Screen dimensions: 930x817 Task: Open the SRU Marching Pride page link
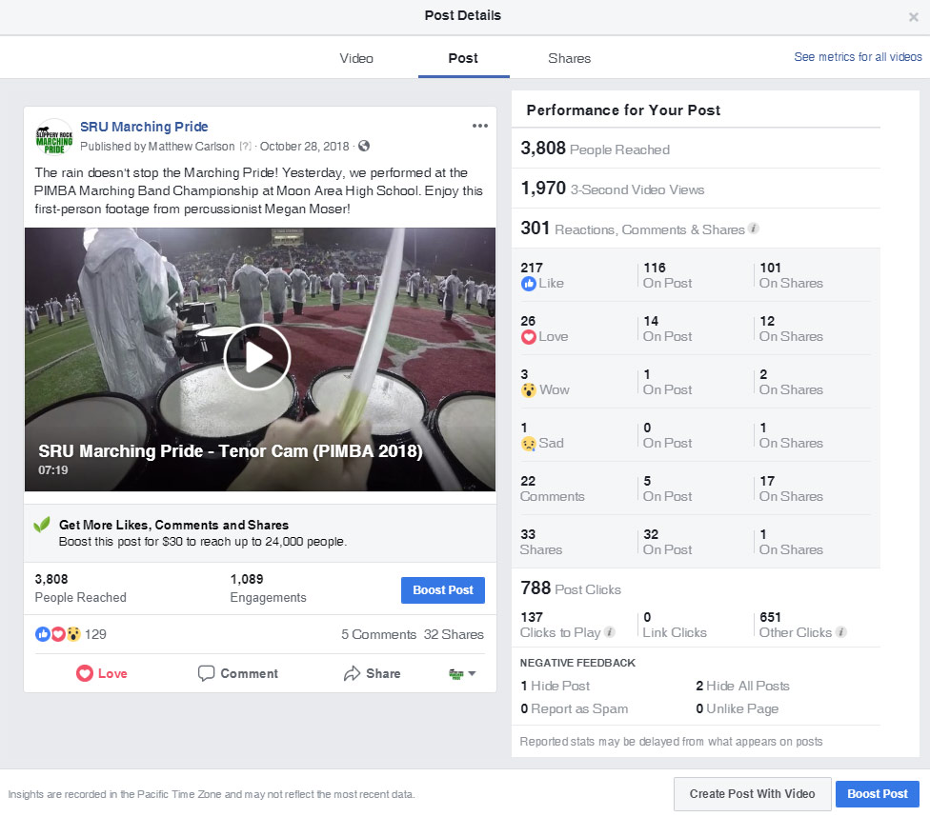[x=144, y=127]
